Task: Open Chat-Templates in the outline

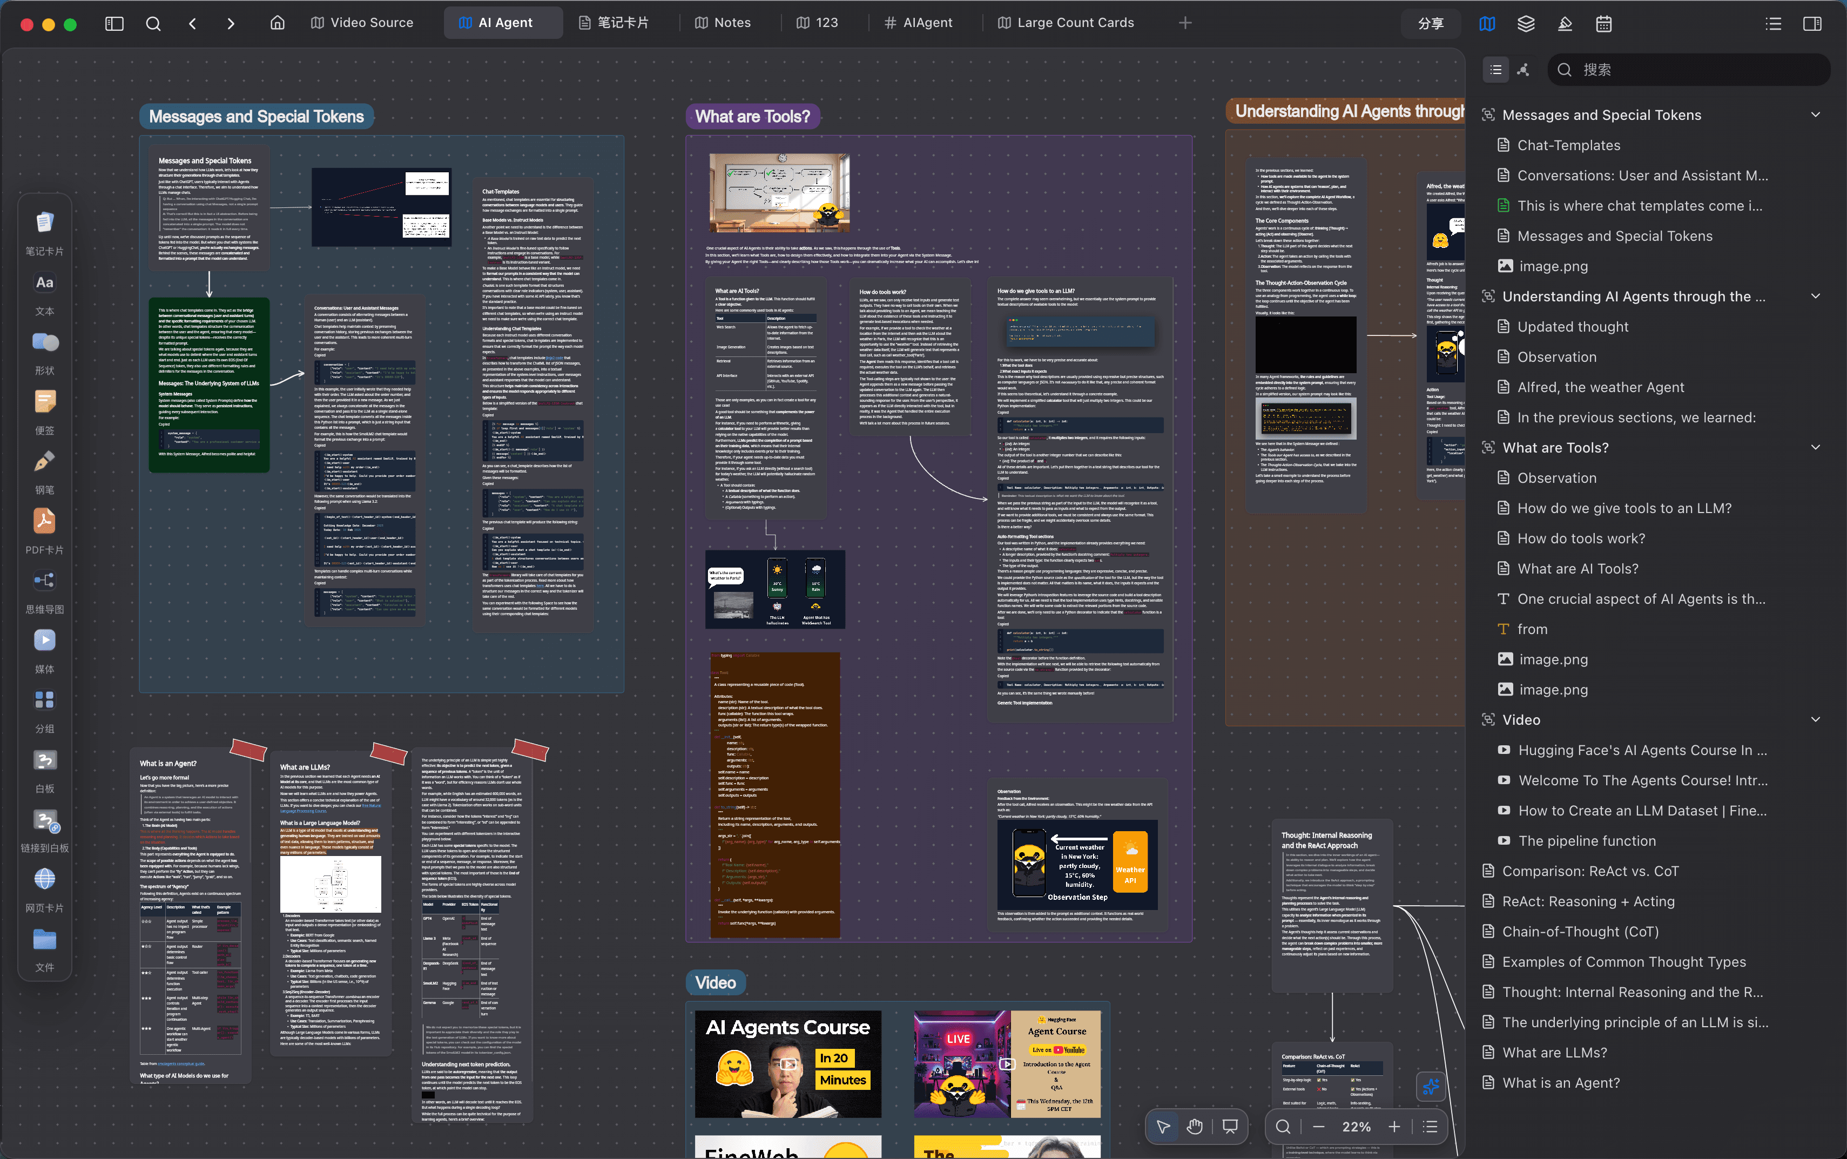Action: pos(1568,146)
